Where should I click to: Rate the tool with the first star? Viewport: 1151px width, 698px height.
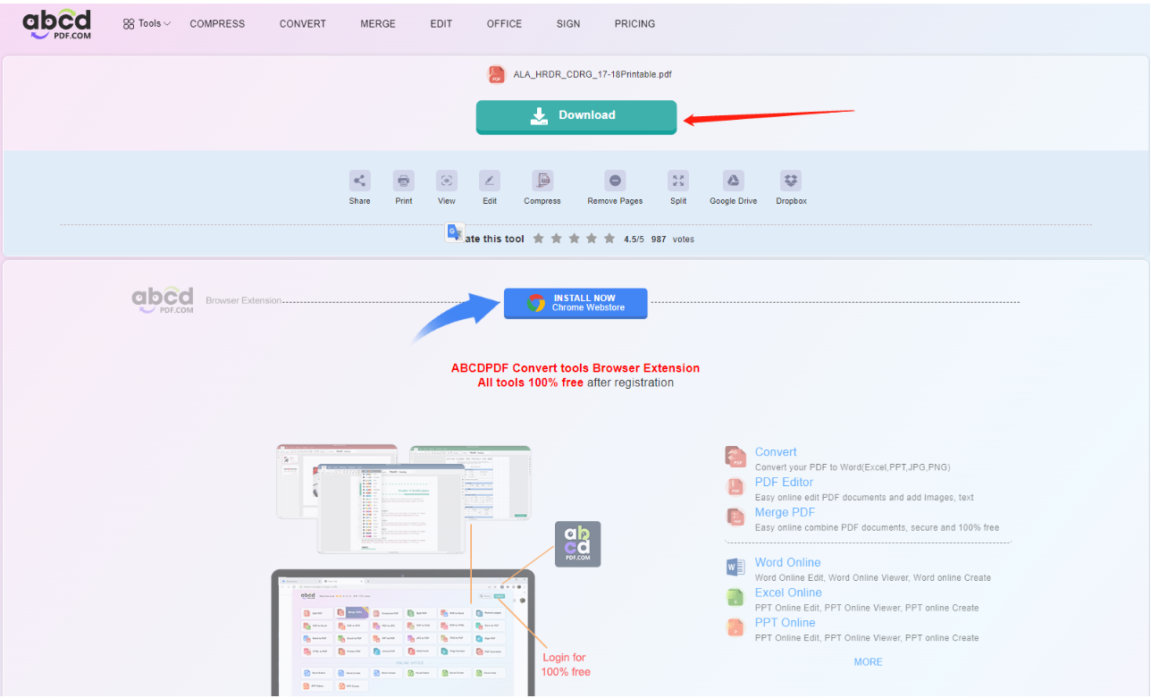click(x=539, y=239)
